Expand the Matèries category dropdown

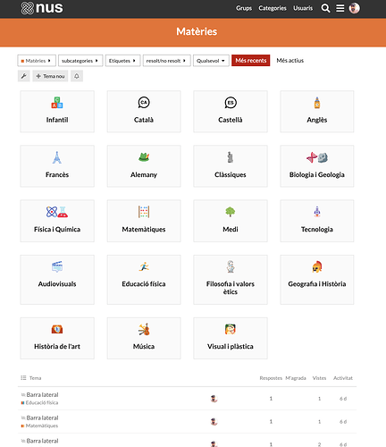[x=37, y=61]
